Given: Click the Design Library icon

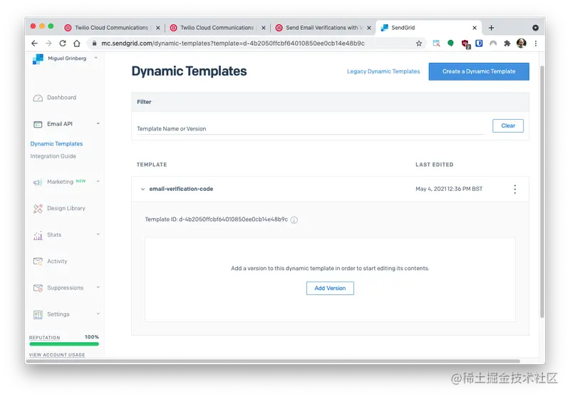Looking at the screenshot, I should pyautogui.click(x=38, y=209).
